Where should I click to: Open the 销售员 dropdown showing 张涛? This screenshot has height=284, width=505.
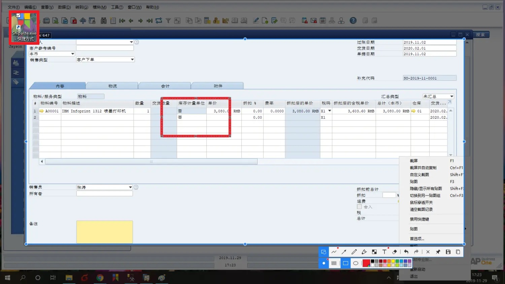click(130, 187)
